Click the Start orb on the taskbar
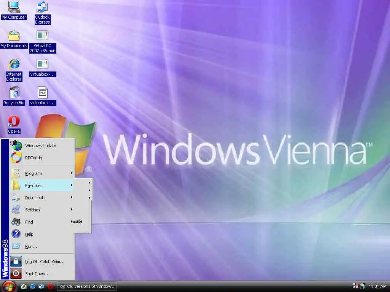Screen dimensions: 390x292 tap(9, 287)
